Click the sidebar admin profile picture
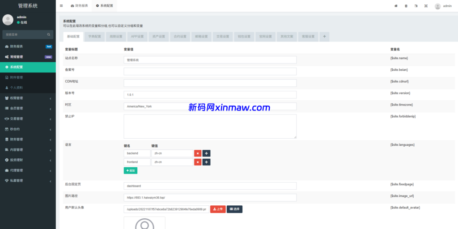The height and width of the screenshot is (229, 458). click(8, 20)
